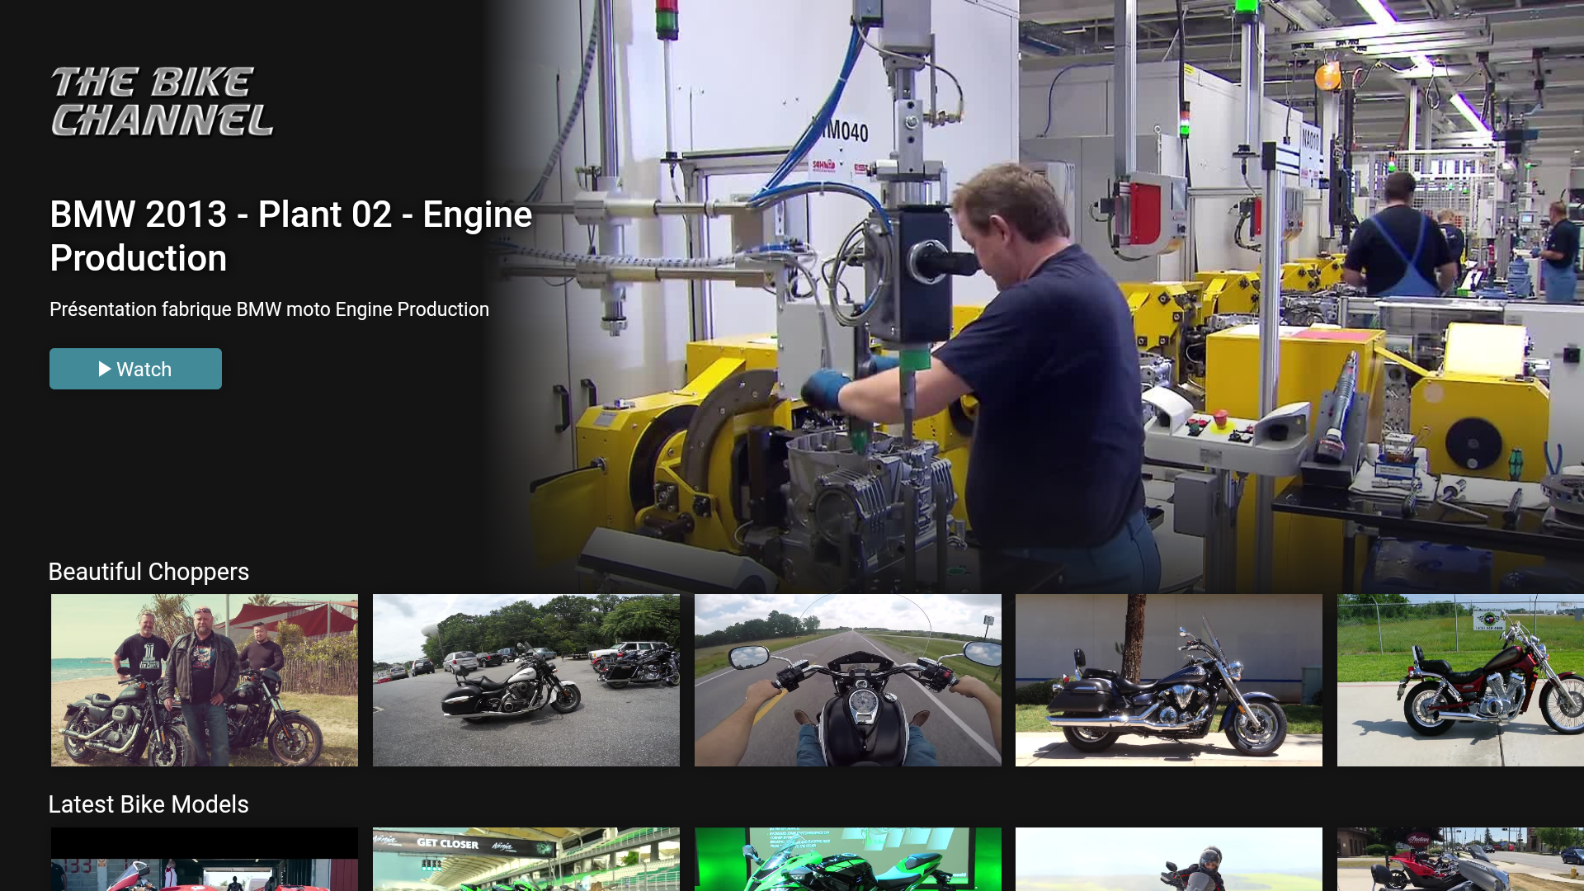
Task: Open the blue cruiser by tree video
Action: coord(1169,681)
